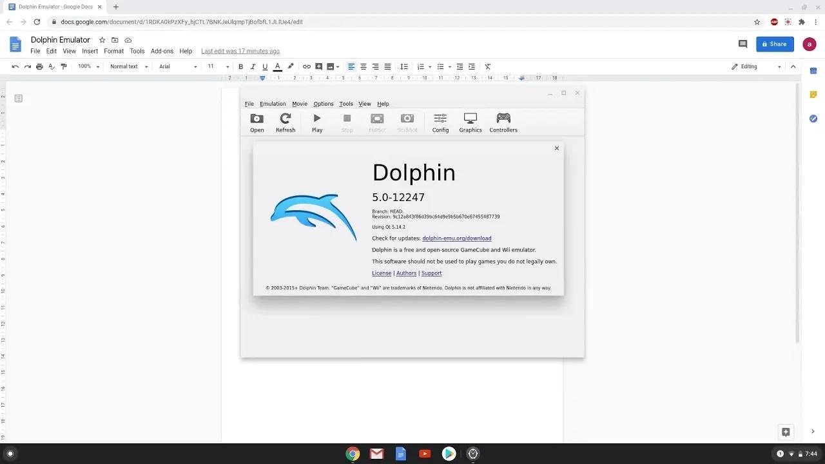Expand the numbered list style arrow

[430, 67]
